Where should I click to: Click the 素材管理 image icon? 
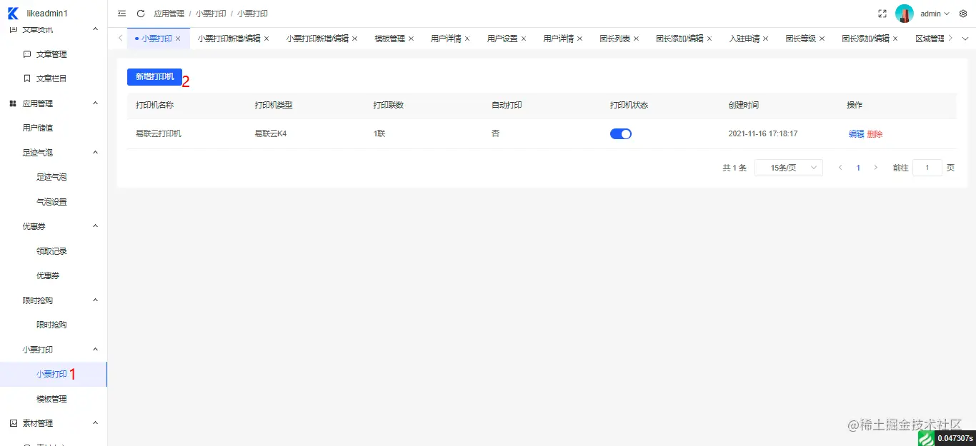click(13, 423)
